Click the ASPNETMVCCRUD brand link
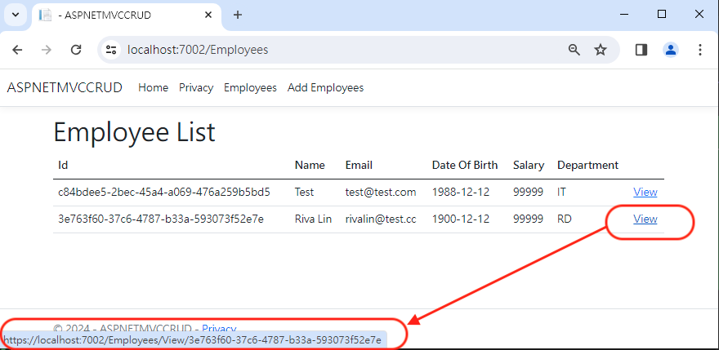This screenshot has height=350, width=719. point(65,88)
